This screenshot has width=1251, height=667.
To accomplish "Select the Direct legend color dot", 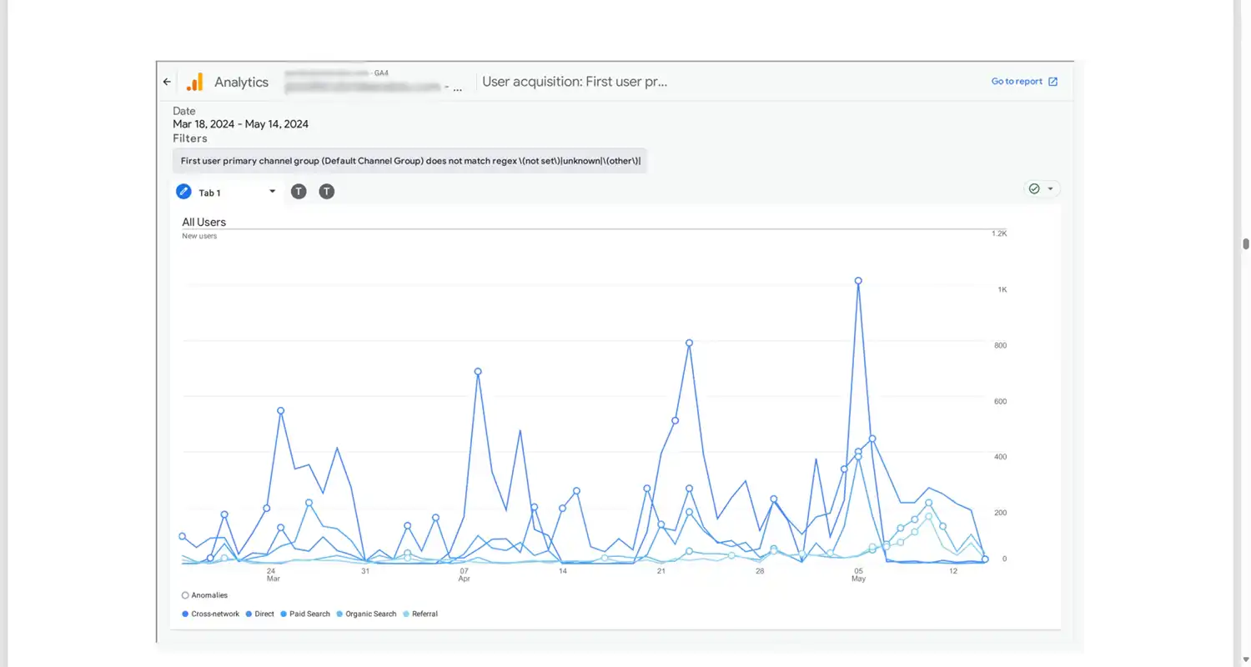I will coord(250,614).
